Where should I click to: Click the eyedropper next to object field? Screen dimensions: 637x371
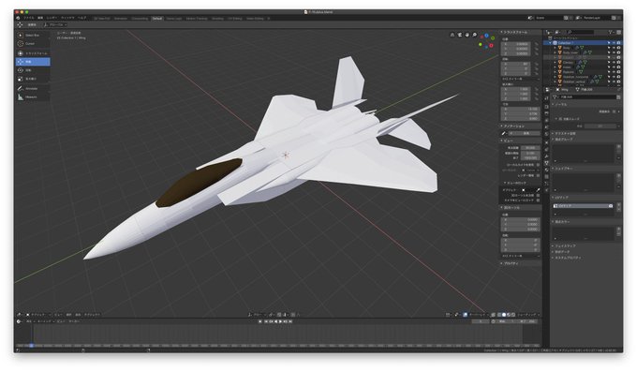(538, 190)
